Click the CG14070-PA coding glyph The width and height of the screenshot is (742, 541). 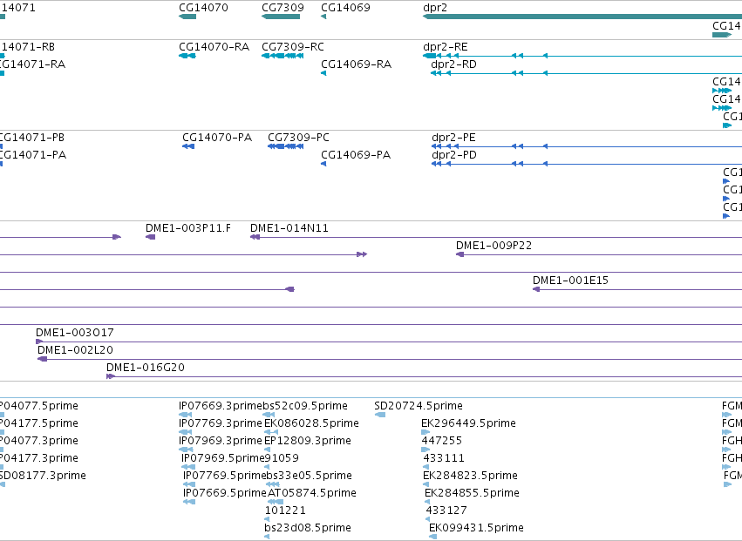tap(188, 146)
